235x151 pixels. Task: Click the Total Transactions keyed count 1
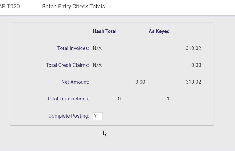[168, 99]
